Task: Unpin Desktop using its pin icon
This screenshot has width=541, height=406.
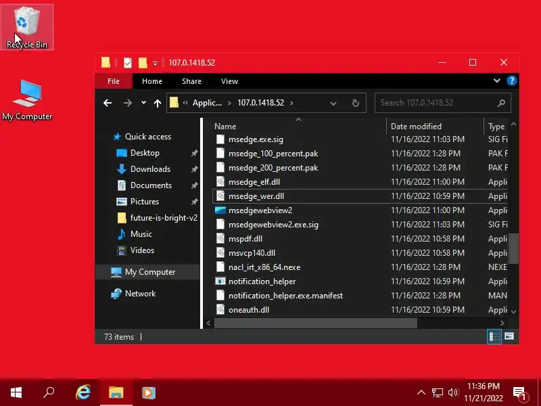Action: click(195, 153)
